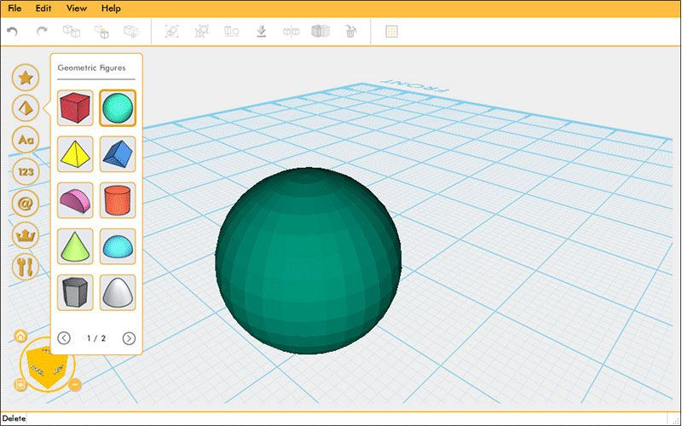This screenshot has width=682, height=426.
Task: Toggle the grid display toolbar button
Action: (391, 32)
